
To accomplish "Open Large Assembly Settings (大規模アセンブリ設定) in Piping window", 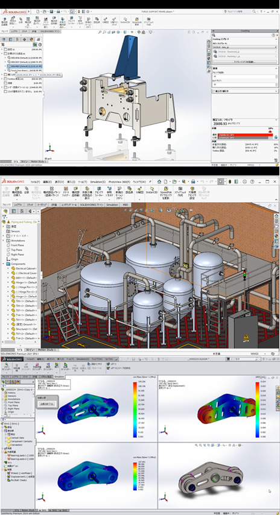I will point(194,194).
